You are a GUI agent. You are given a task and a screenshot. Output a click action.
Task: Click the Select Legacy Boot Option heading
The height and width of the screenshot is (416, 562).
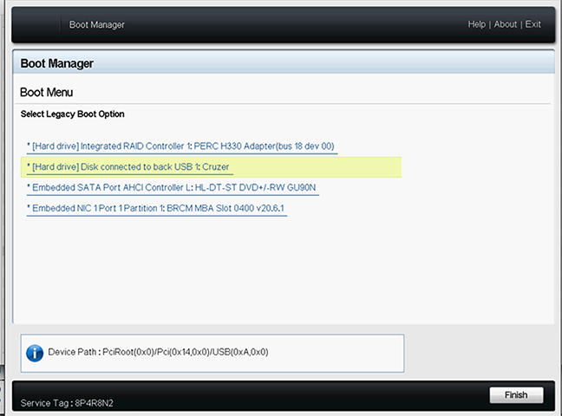pos(72,114)
